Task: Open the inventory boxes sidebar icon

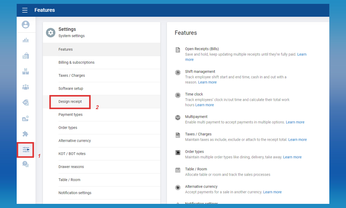Action: (x=26, y=71)
